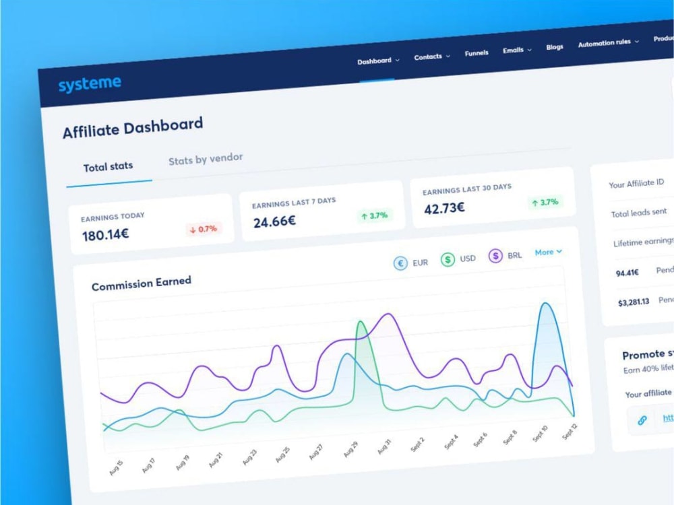Click the 3.7% badge in last 30 days
Viewport: 674px width, 505px height.
(545, 202)
